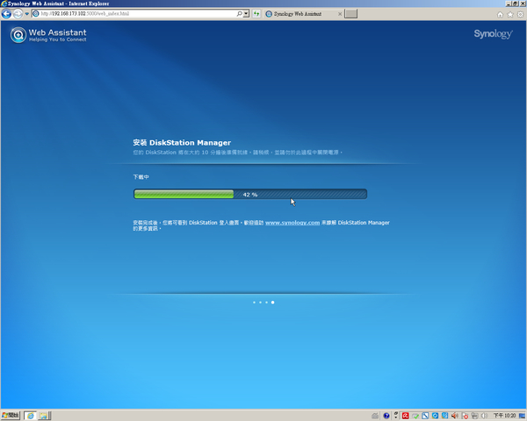Click the blue circular shield tray icon

435,416
